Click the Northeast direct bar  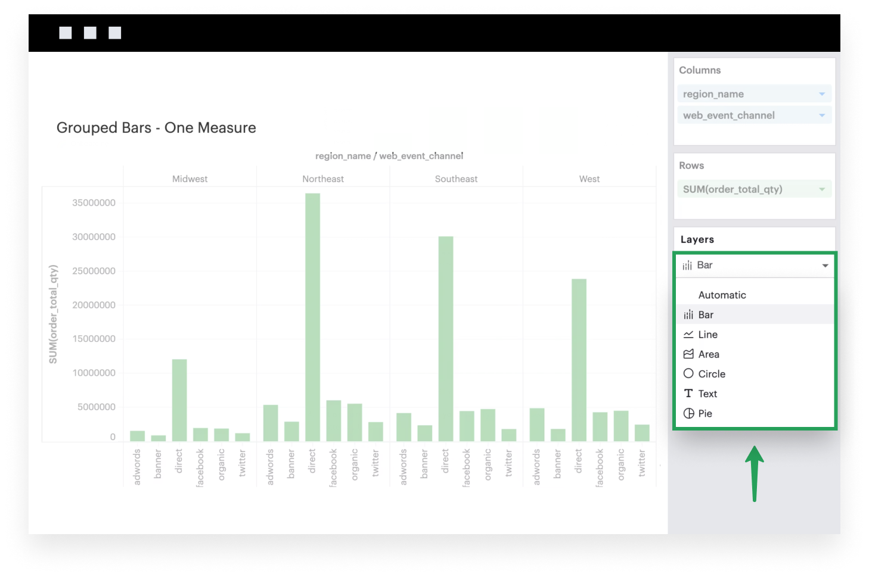click(313, 317)
